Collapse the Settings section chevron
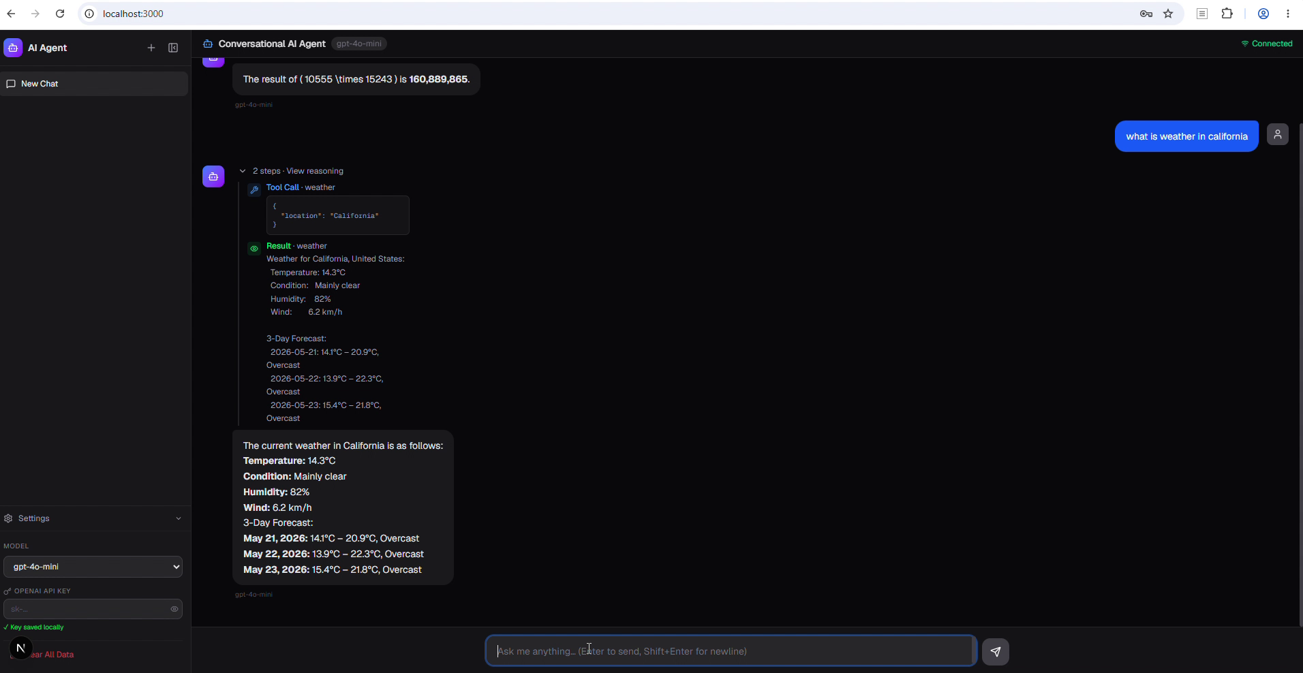The height and width of the screenshot is (673, 1303). (x=179, y=518)
